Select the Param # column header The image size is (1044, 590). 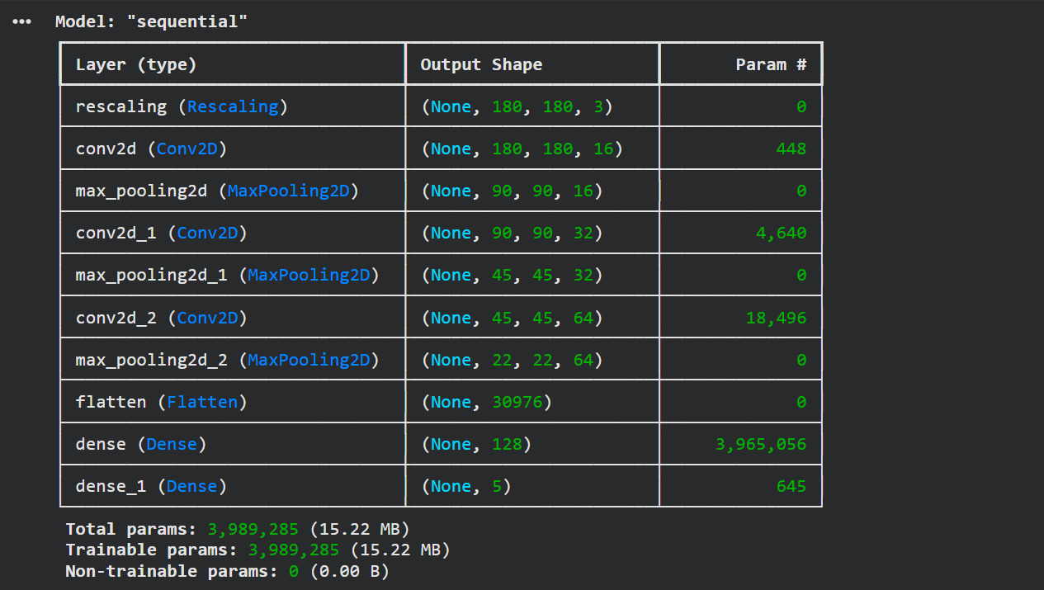coord(771,64)
